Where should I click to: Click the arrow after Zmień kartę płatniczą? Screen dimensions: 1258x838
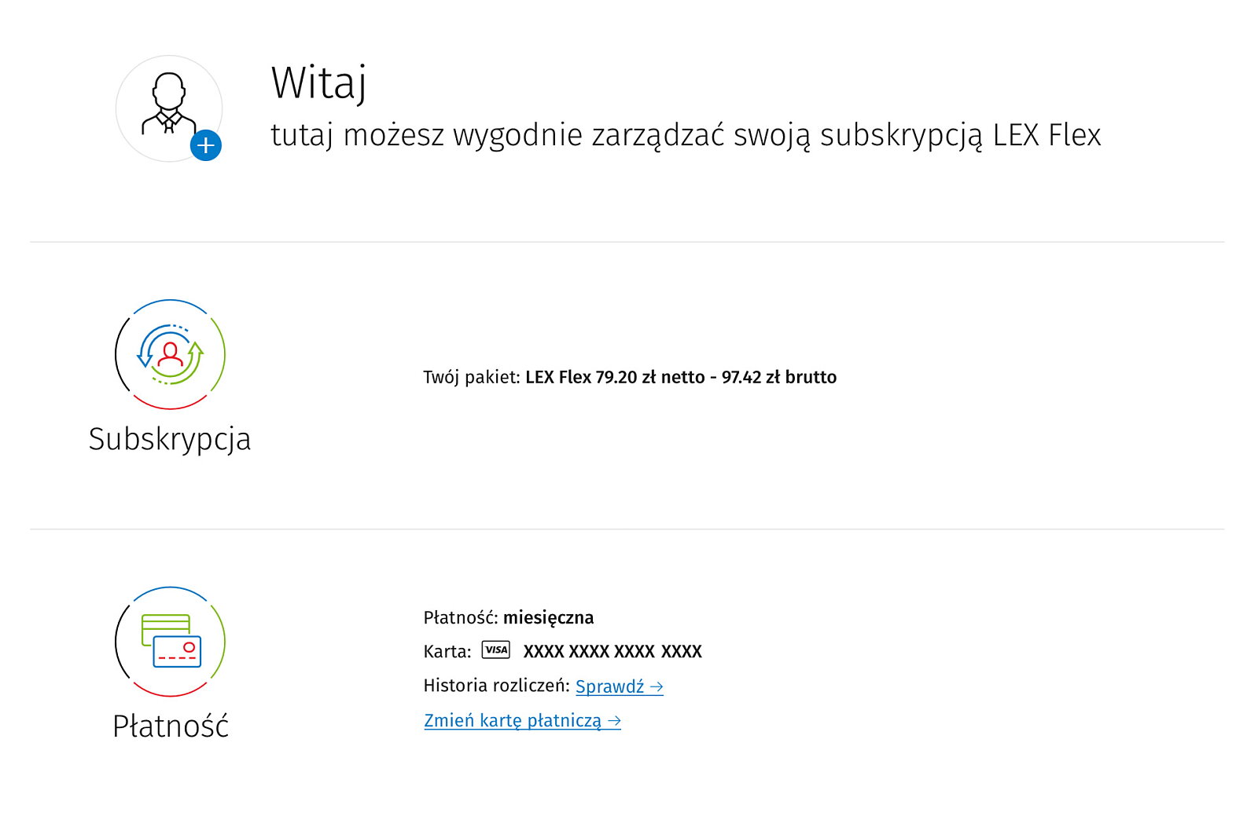pos(615,721)
